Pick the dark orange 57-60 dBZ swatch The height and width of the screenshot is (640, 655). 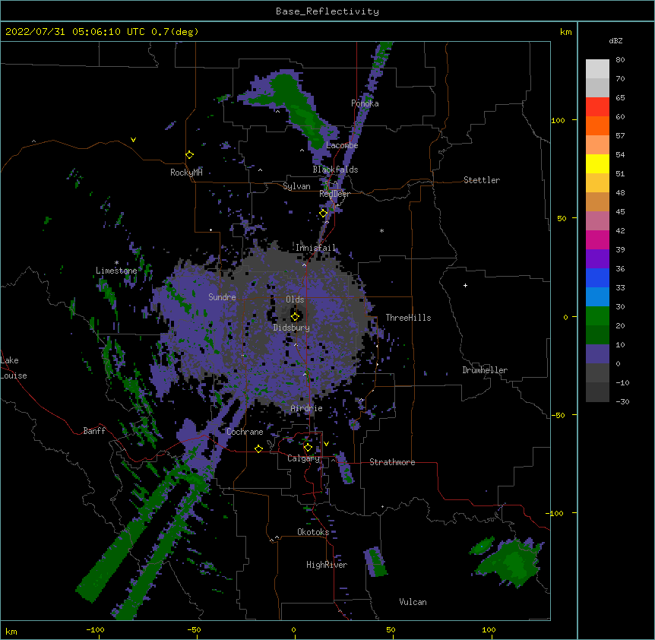tap(597, 126)
